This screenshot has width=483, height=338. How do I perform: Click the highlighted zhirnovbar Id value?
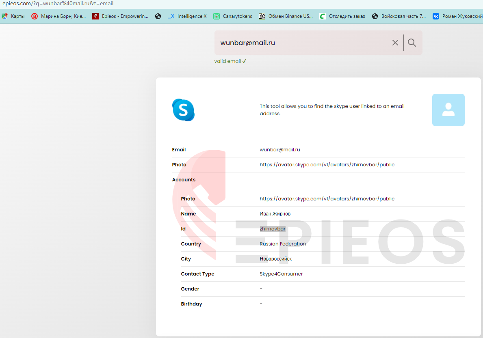(273, 229)
